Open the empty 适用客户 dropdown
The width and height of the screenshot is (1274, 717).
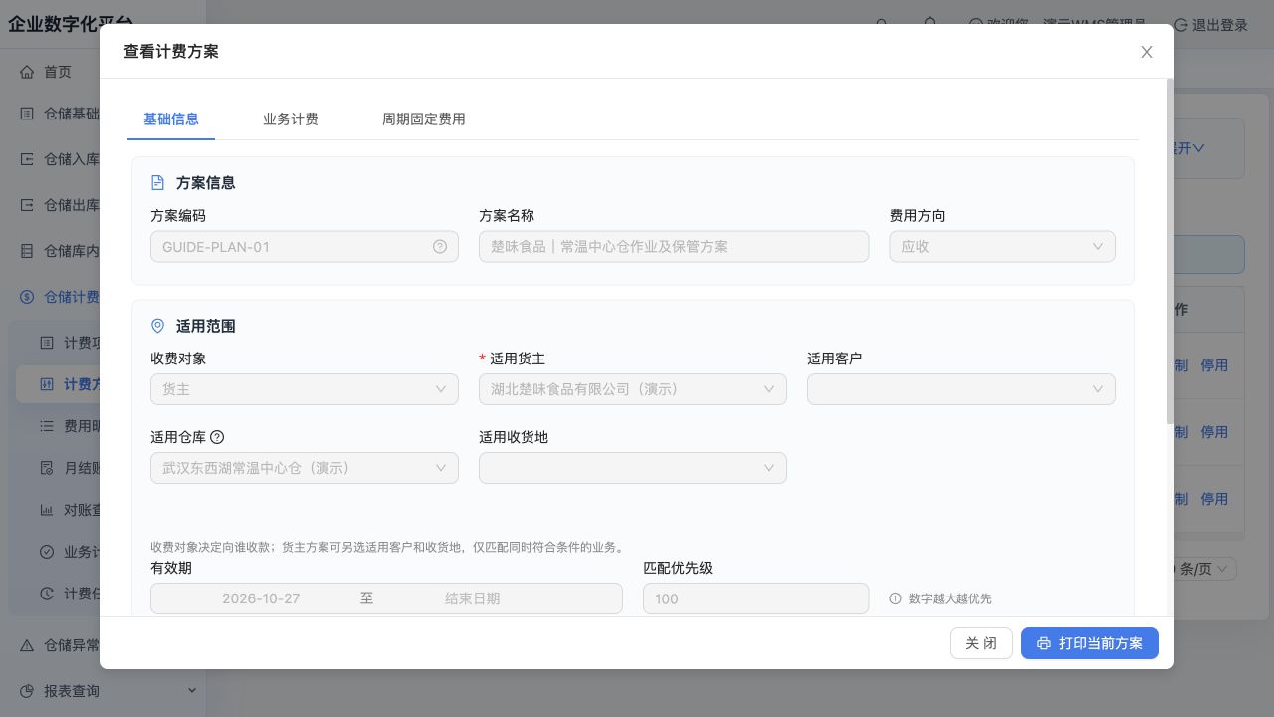point(961,389)
